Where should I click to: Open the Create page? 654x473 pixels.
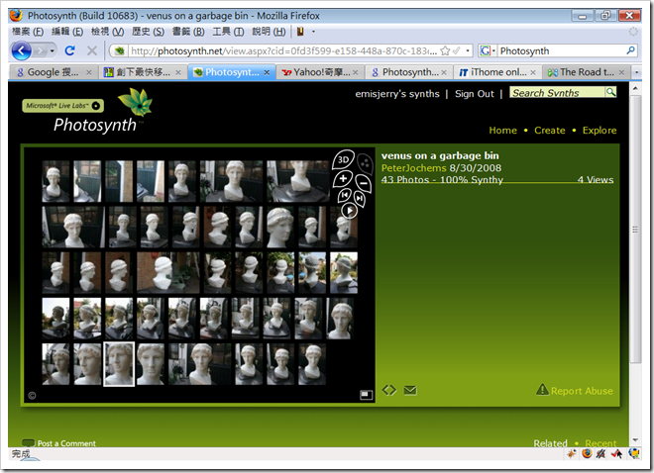(x=550, y=131)
